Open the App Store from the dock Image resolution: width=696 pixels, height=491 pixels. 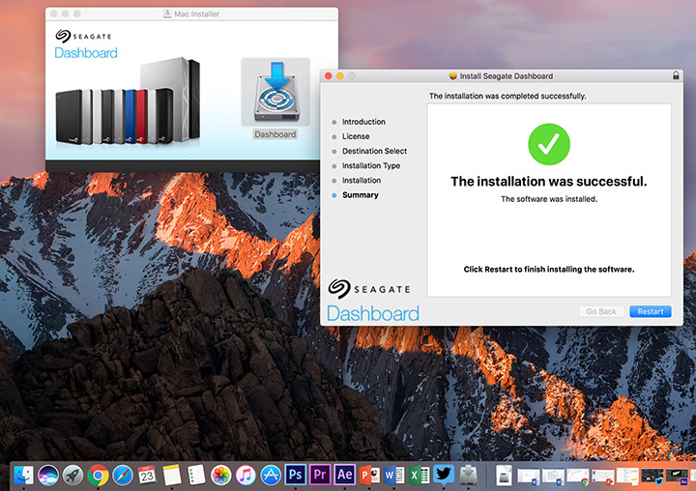pyautogui.click(x=271, y=475)
